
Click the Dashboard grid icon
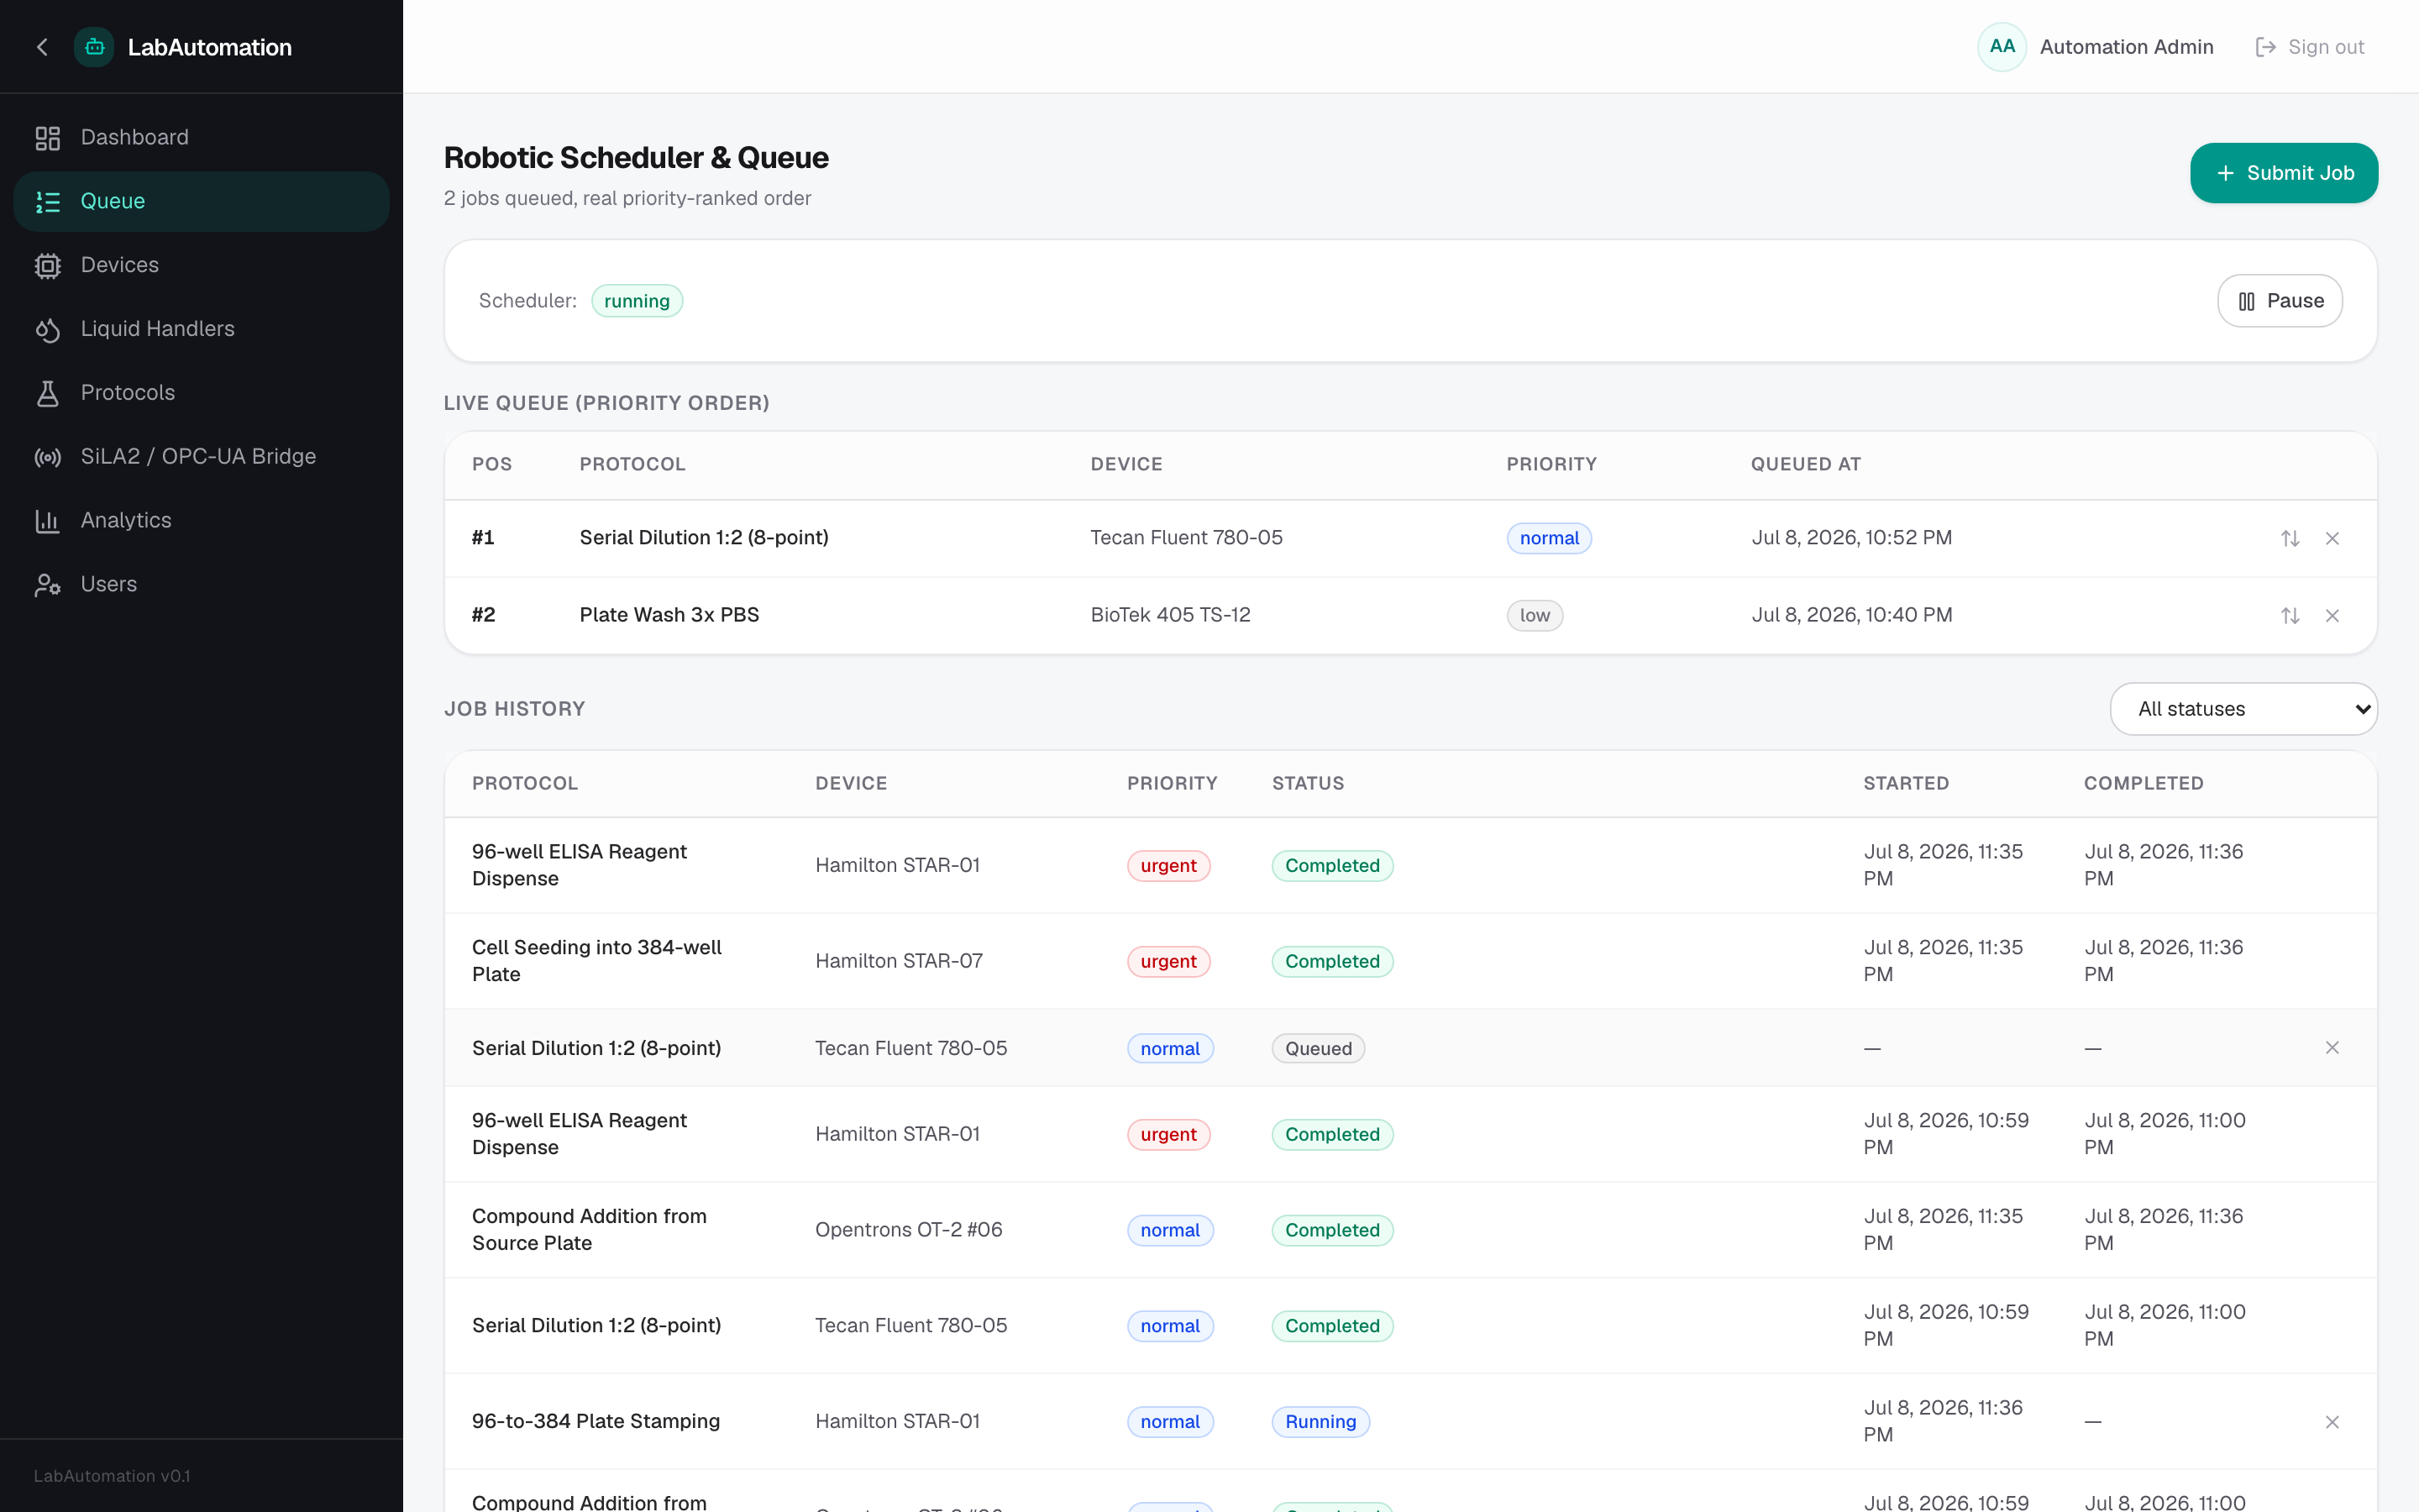pyautogui.click(x=48, y=138)
